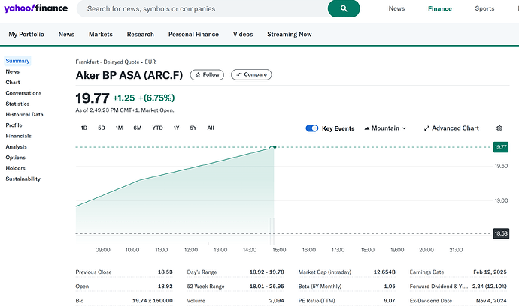Open Chart in the sidebar
This screenshot has height=307, width=519.
click(x=13, y=83)
